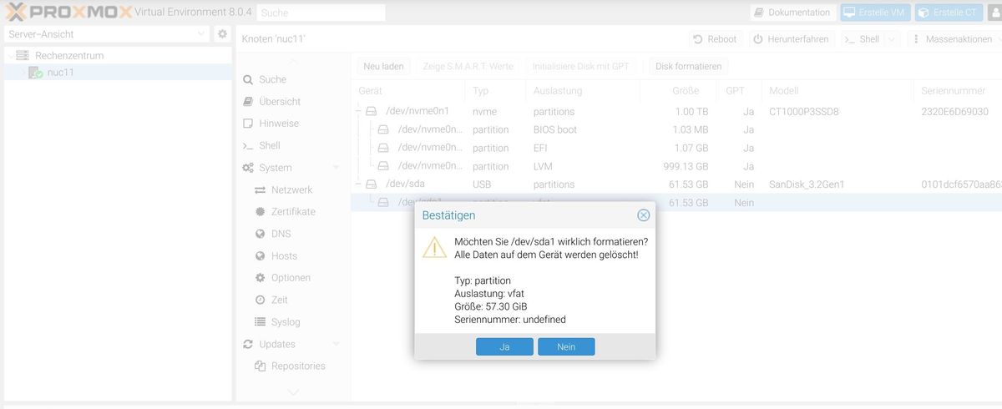
Task: Close the Bestätigen dialog with X icon
Action: 643,215
